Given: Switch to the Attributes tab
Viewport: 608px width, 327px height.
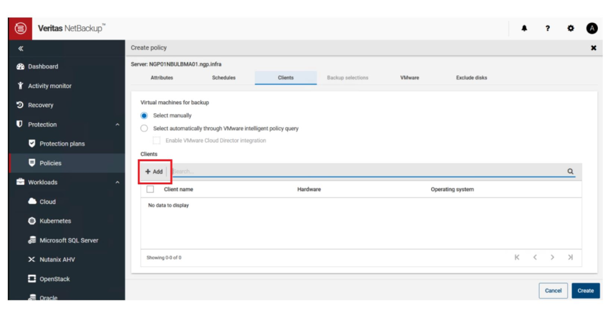Looking at the screenshot, I should pos(161,78).
